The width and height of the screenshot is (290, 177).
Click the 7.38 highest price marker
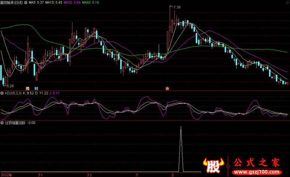pyautogui.click(x=177, y=7)
